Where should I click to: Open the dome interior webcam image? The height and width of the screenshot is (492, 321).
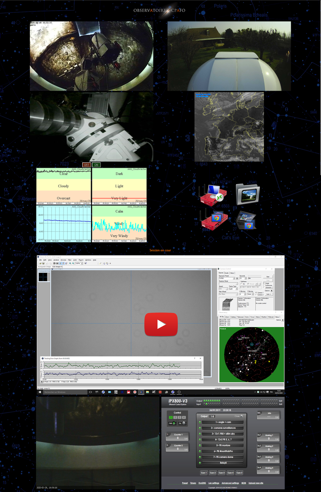click(x=91, y=56)
